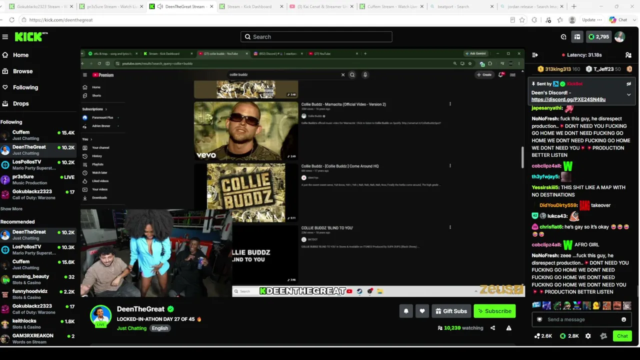Open LosPollosTV channel in Following list
Screen dimensions: 640x360
(x=37, y=165)
